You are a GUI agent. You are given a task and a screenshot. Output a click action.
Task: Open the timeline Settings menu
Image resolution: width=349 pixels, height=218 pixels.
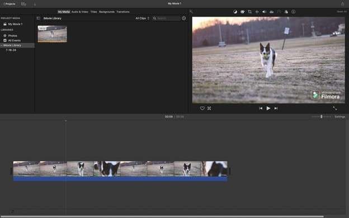point(340,117)
